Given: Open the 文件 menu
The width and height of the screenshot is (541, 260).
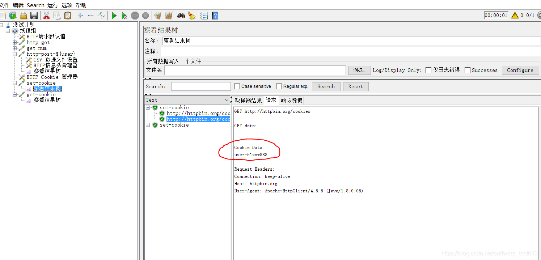Looking at the screenshot, I should [x=5, y=5].
